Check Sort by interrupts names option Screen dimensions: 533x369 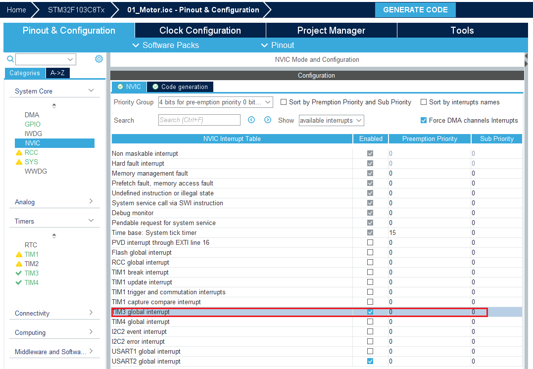click(424, 102)
